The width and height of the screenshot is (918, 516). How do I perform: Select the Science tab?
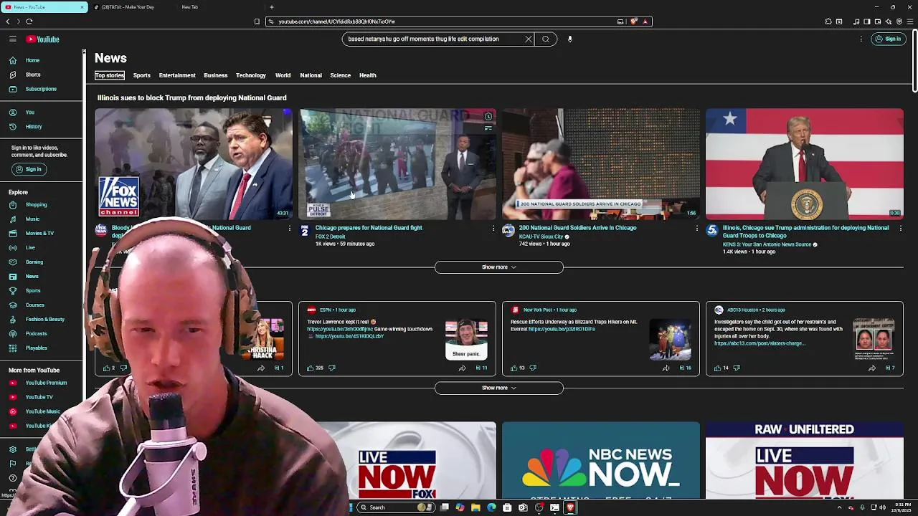click(341, 75)
